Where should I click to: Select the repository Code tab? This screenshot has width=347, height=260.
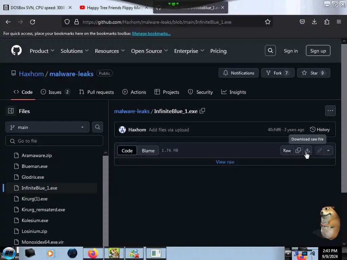click(23, 92)
